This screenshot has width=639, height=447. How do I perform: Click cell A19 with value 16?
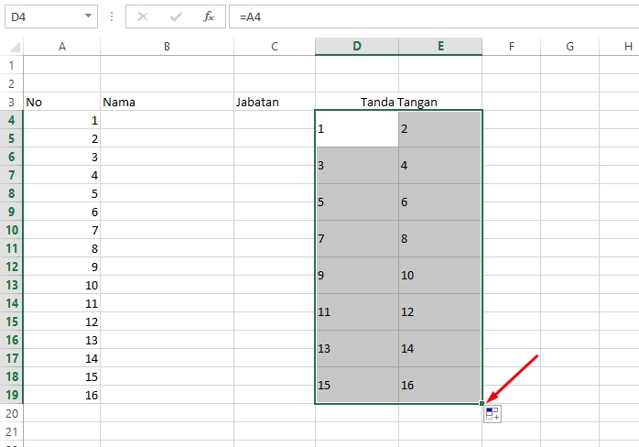tap(62, 395)
